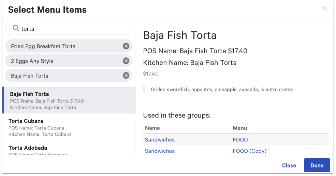Click the Menu column header
The image size is (336, 176).
pyautogui.click(x=240, y=128)
